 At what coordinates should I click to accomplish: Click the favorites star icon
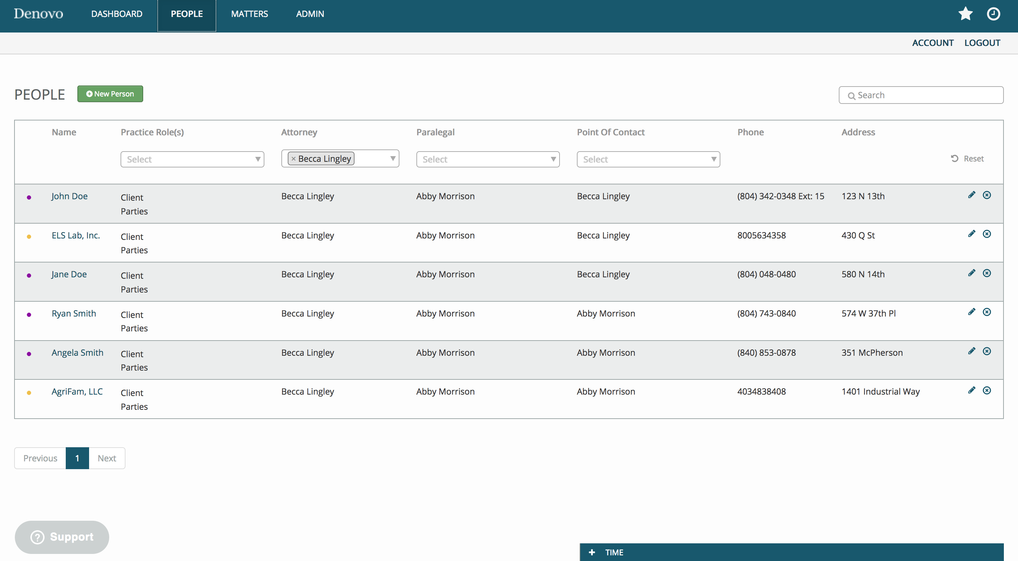point(965,14)
